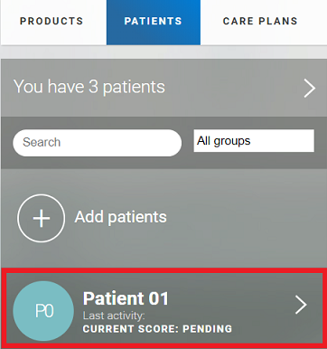This screenshot has width=327, height=349.
Task: Expand the 'You have 3 patients' banner
Action: coord(163,88)
